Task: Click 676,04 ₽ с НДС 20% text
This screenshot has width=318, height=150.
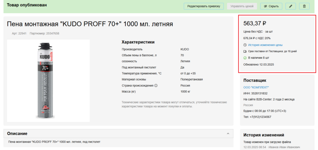Action: 257,38
